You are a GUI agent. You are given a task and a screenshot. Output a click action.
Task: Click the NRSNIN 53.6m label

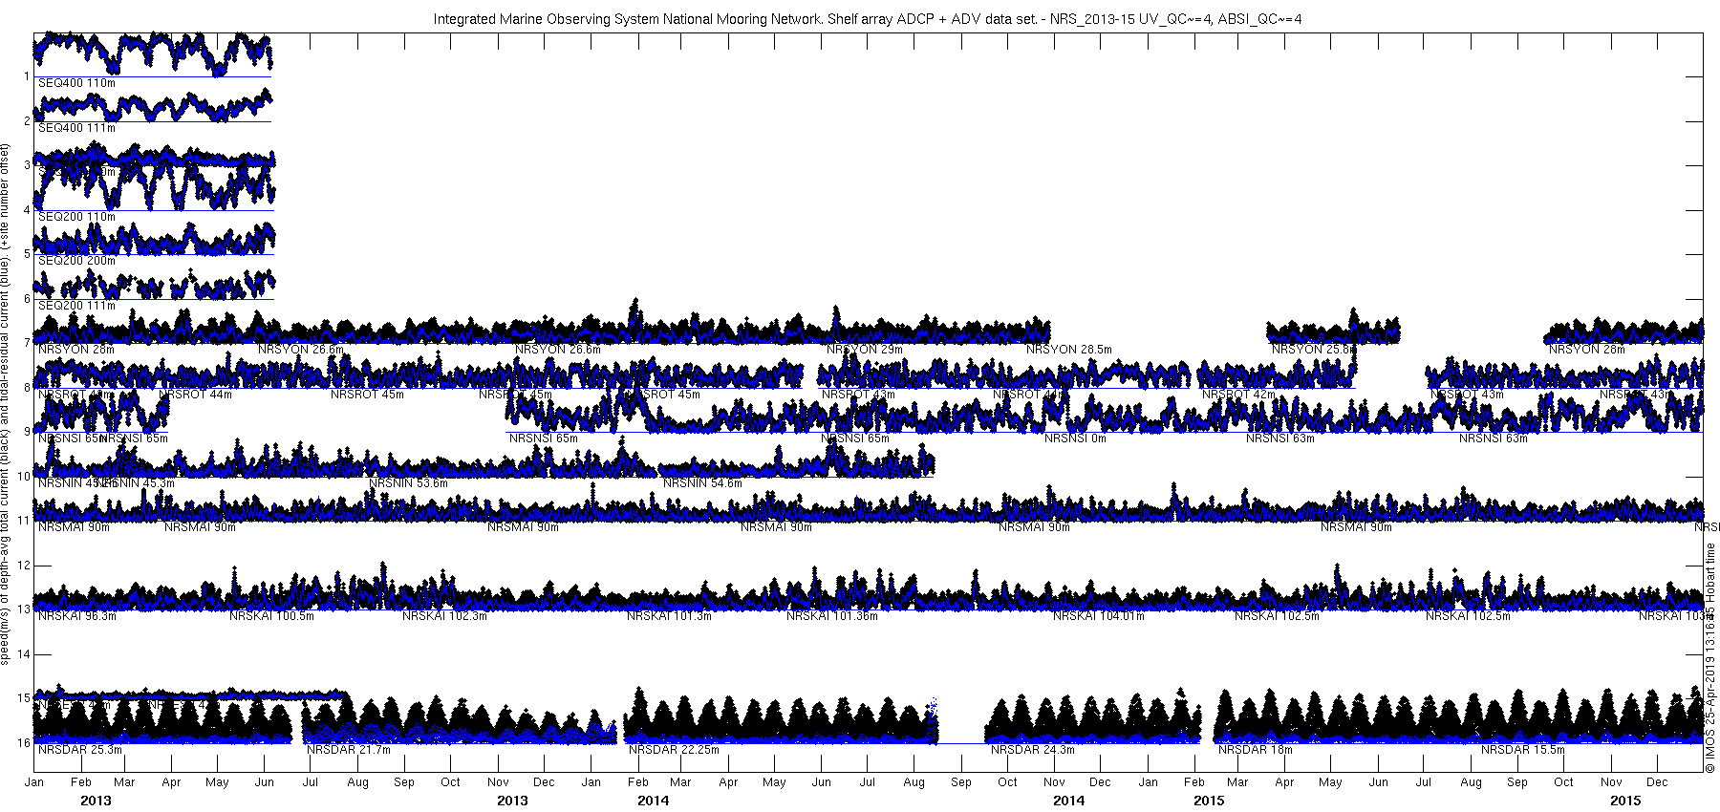point(408,483)
